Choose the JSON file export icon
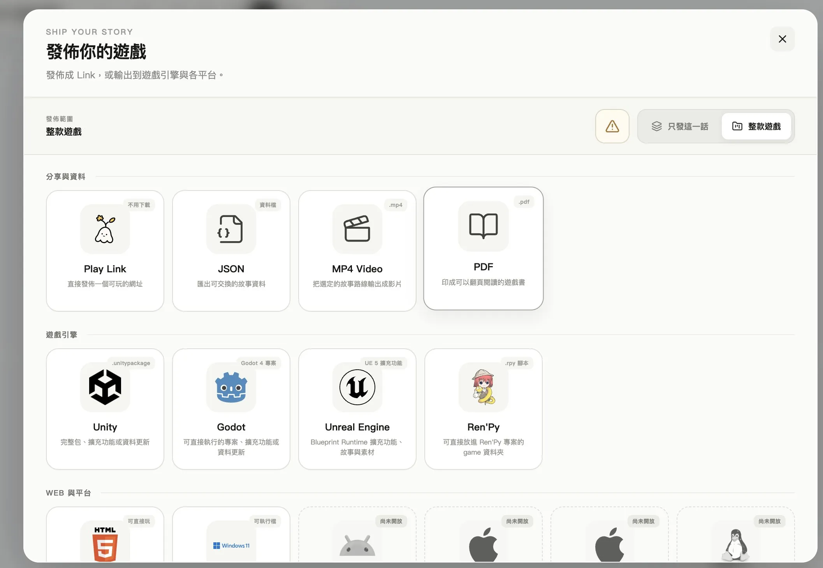The height and width of the screenshot is (568, 823). 231,229
